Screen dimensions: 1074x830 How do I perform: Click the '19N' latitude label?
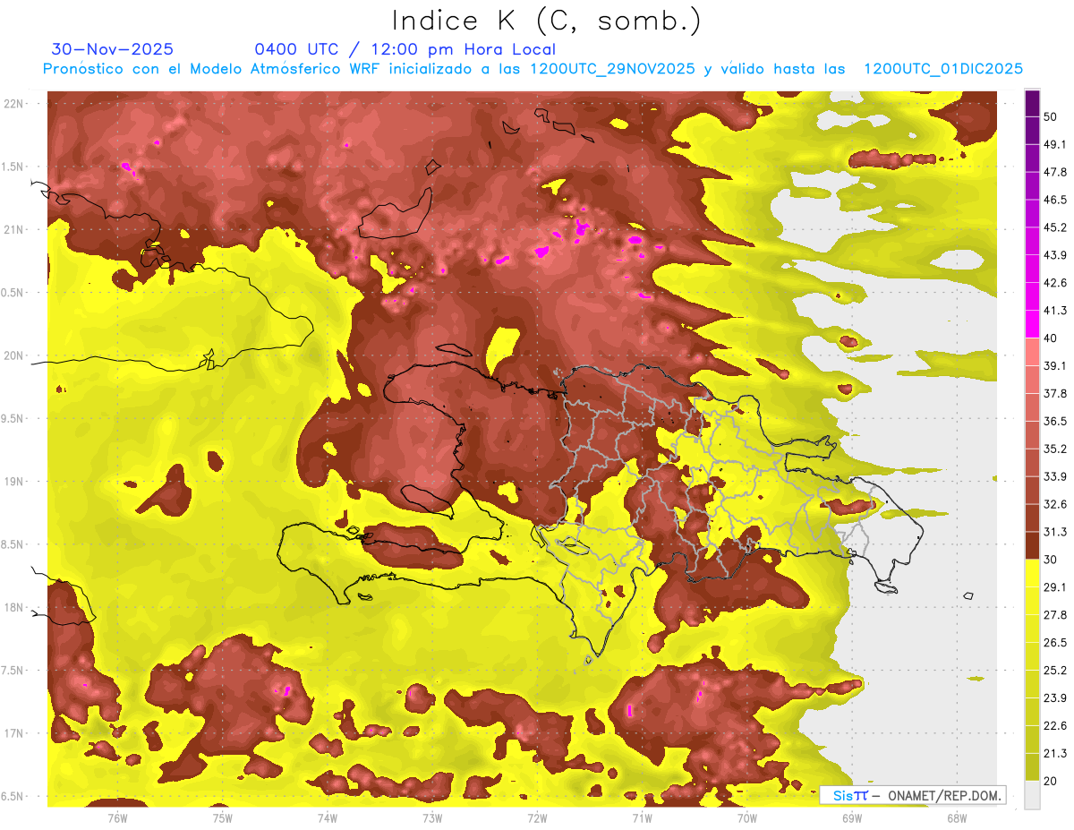pyautogui.click(x=14, y=482)
